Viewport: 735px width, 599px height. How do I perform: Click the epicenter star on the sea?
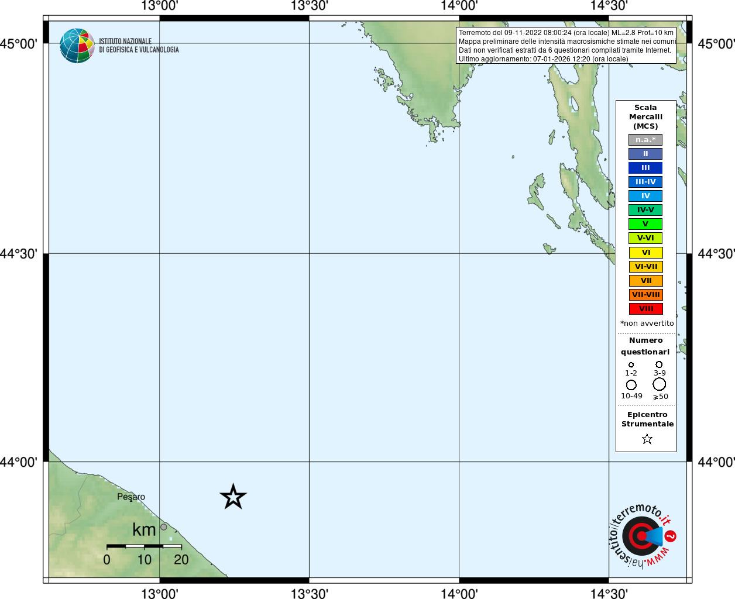point(233,497)
